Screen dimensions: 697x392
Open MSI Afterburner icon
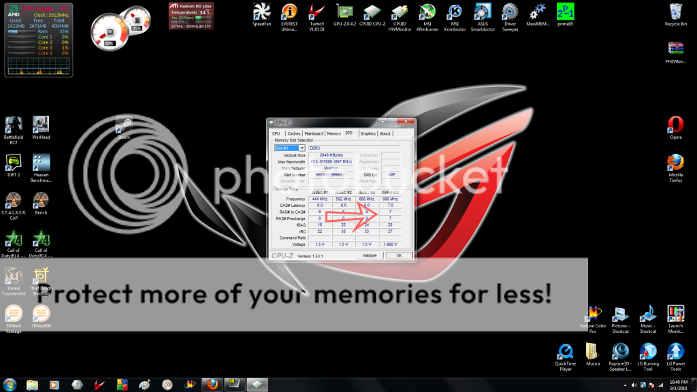pos(427,17)
